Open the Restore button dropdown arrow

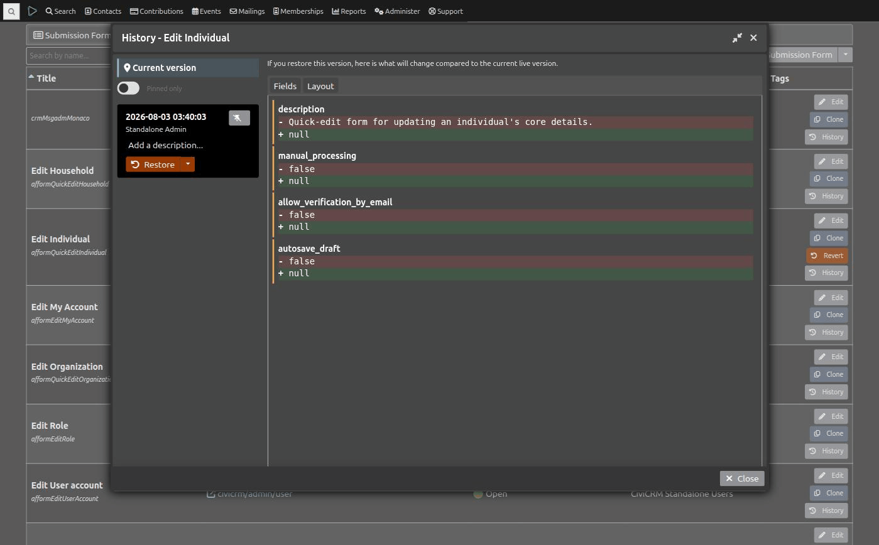[x=187, y=165]
